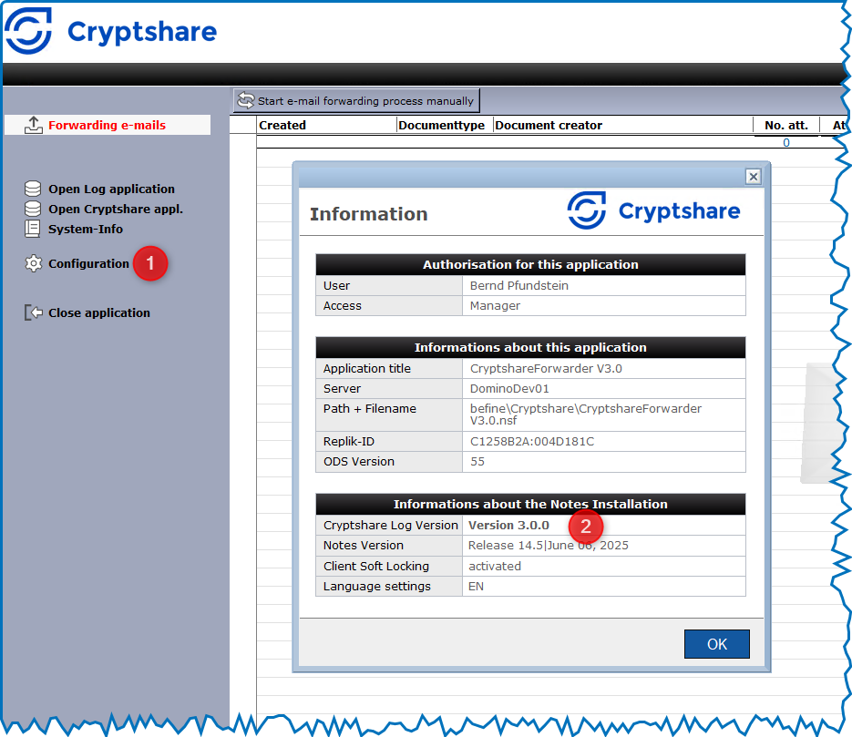Click database icon beside Open Cryptshare appl.
This screenshot has height=737, width=852.
point(33,209)
